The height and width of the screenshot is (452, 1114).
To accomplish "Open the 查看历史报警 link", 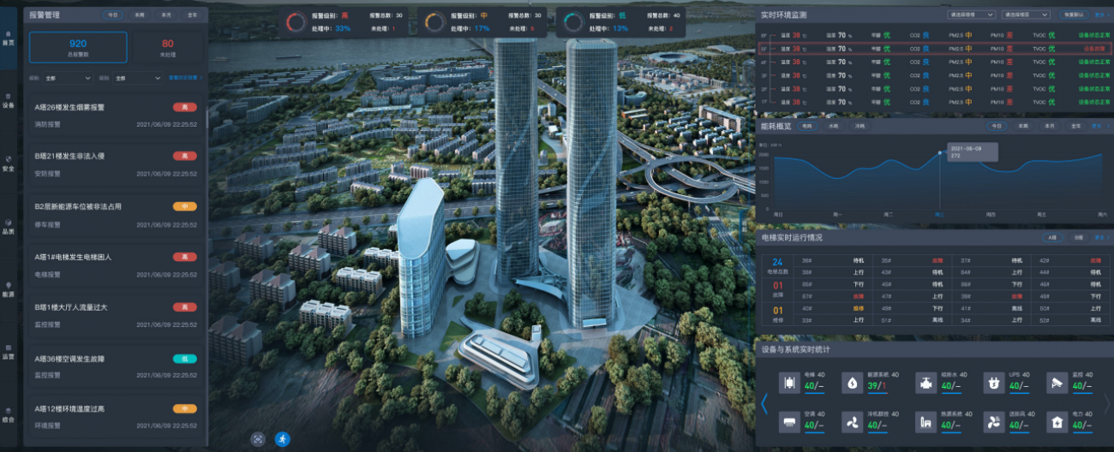I will point(185,78).
